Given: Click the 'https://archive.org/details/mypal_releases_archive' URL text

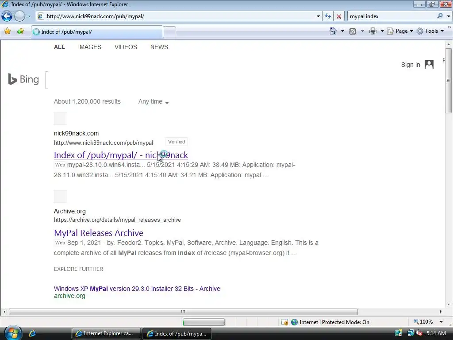Looking at the screenshot, I should (x=117, y=220).
